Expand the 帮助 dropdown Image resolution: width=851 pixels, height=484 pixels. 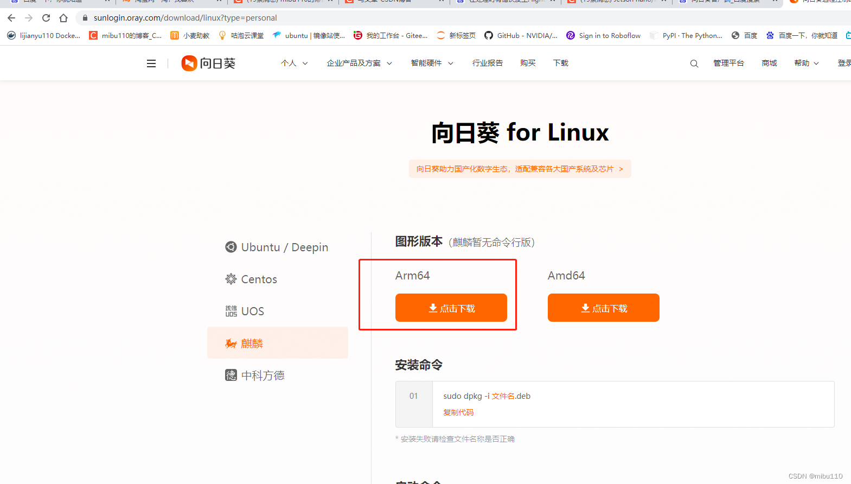[807, 63]
